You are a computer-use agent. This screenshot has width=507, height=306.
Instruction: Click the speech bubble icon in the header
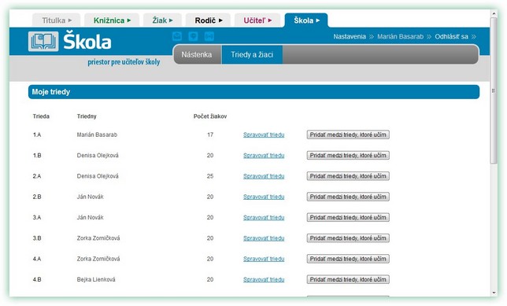[194, 36]
